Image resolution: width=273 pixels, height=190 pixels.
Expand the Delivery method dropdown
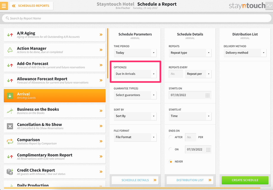tap(245, 53)
